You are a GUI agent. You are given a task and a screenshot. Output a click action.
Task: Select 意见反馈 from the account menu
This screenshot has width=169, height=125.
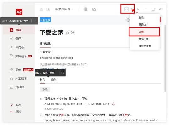pos(145,39)
